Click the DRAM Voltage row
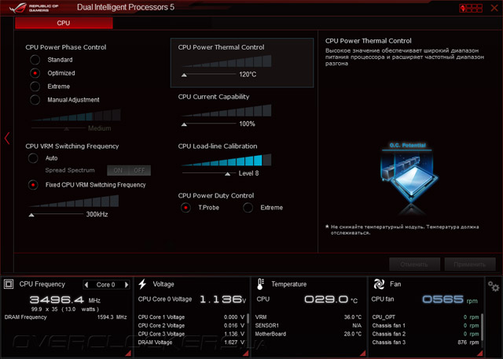Screen dimensions: 503x359 tap(191, 342)
